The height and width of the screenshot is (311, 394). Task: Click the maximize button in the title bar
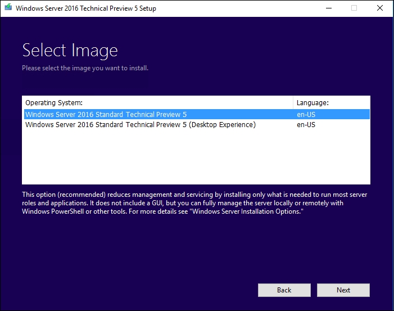pos(354,8)
